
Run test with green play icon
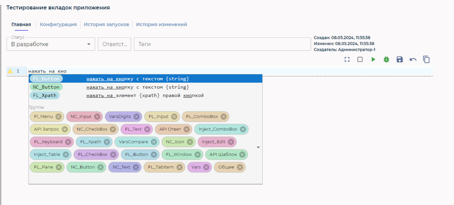coord(373,59)
